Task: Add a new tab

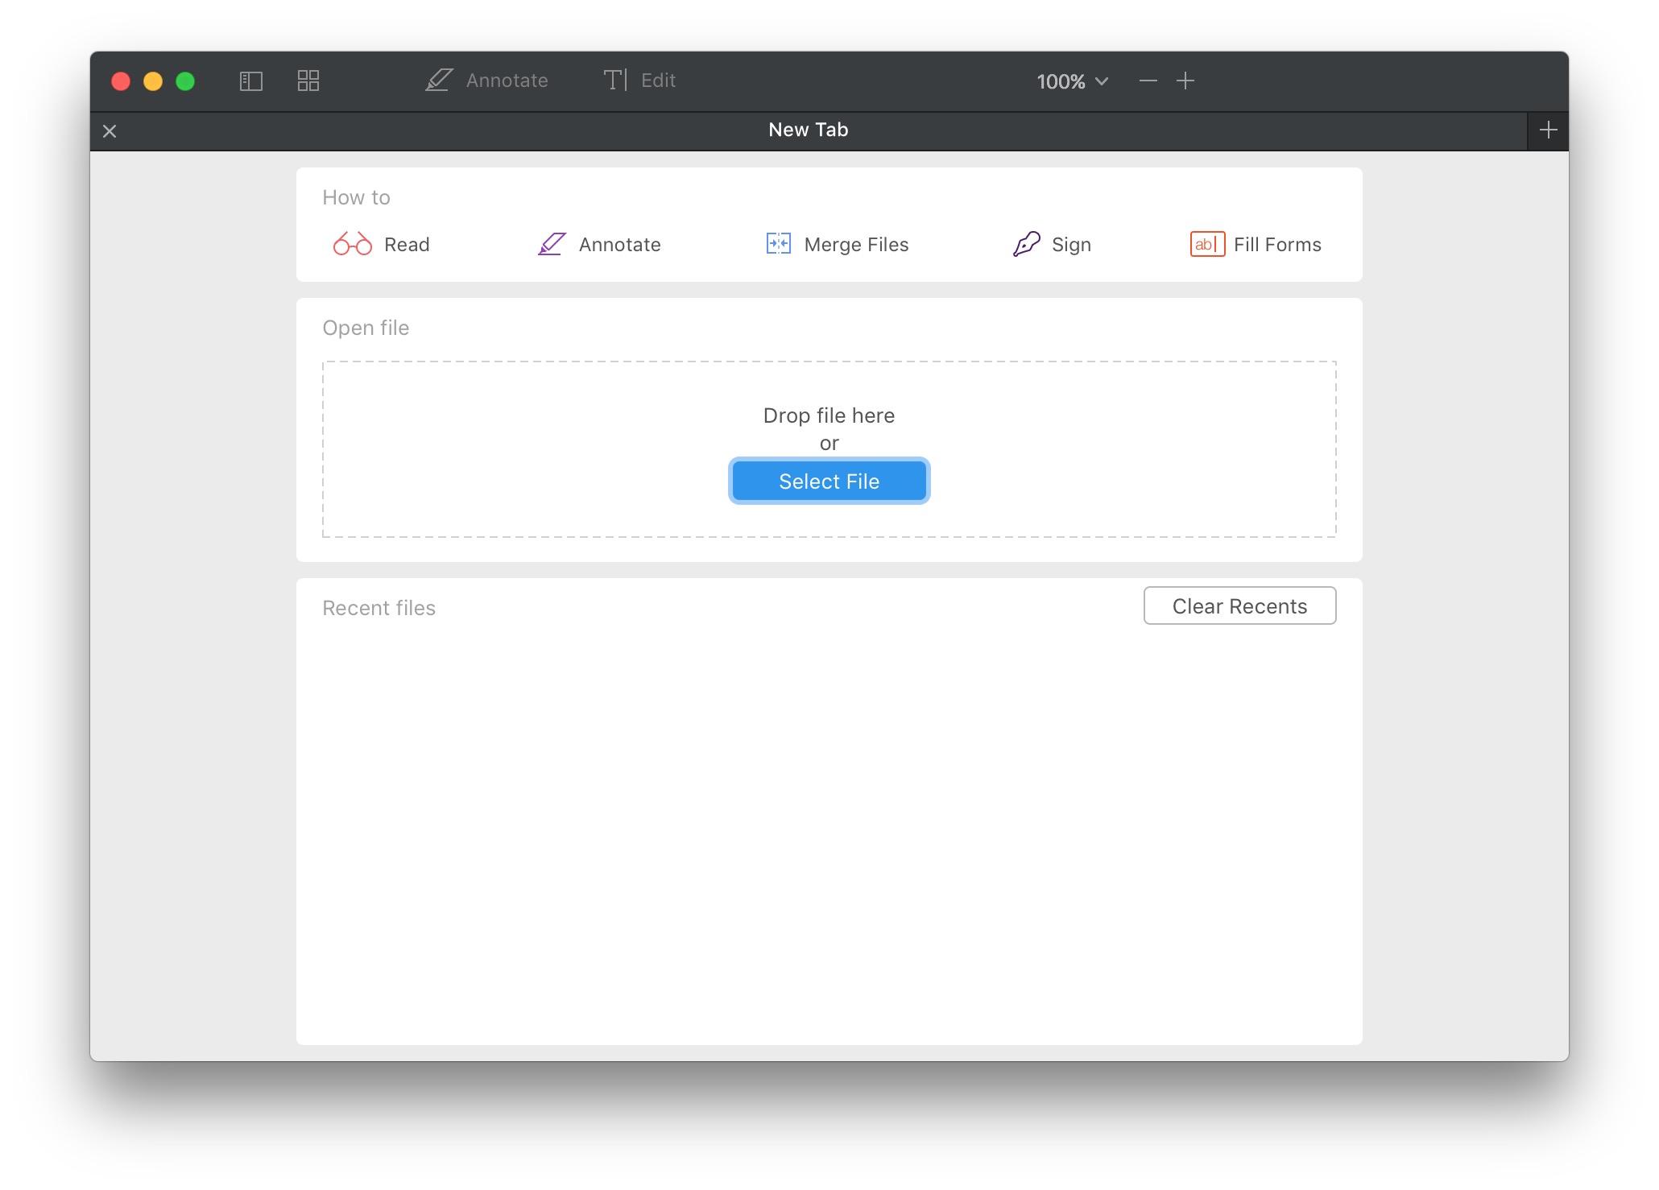Action: point(1548,130)
